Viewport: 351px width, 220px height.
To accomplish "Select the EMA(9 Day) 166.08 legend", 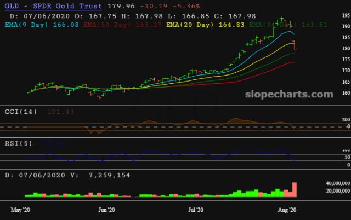I will (x=42, y=25).
